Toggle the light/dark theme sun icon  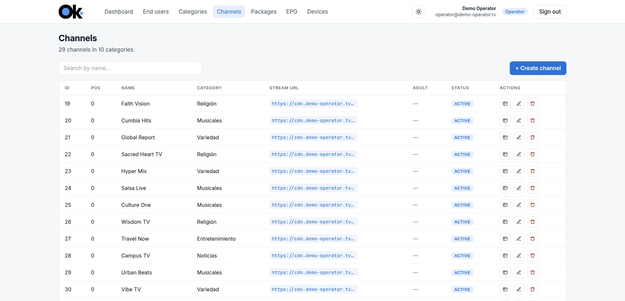pos(419,12)
